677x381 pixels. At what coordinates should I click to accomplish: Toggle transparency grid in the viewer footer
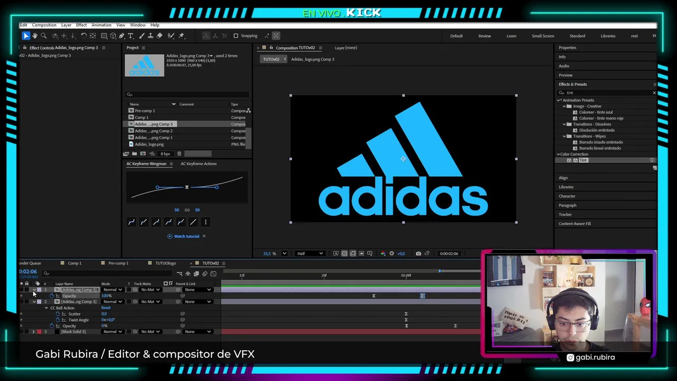tap(344, 253)
